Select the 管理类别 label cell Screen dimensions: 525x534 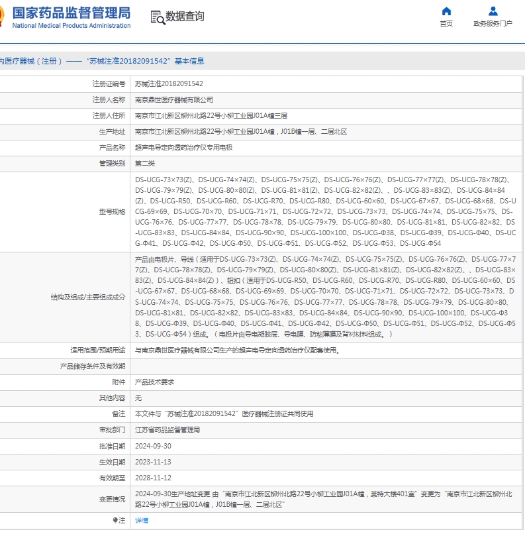pos(113,164)
